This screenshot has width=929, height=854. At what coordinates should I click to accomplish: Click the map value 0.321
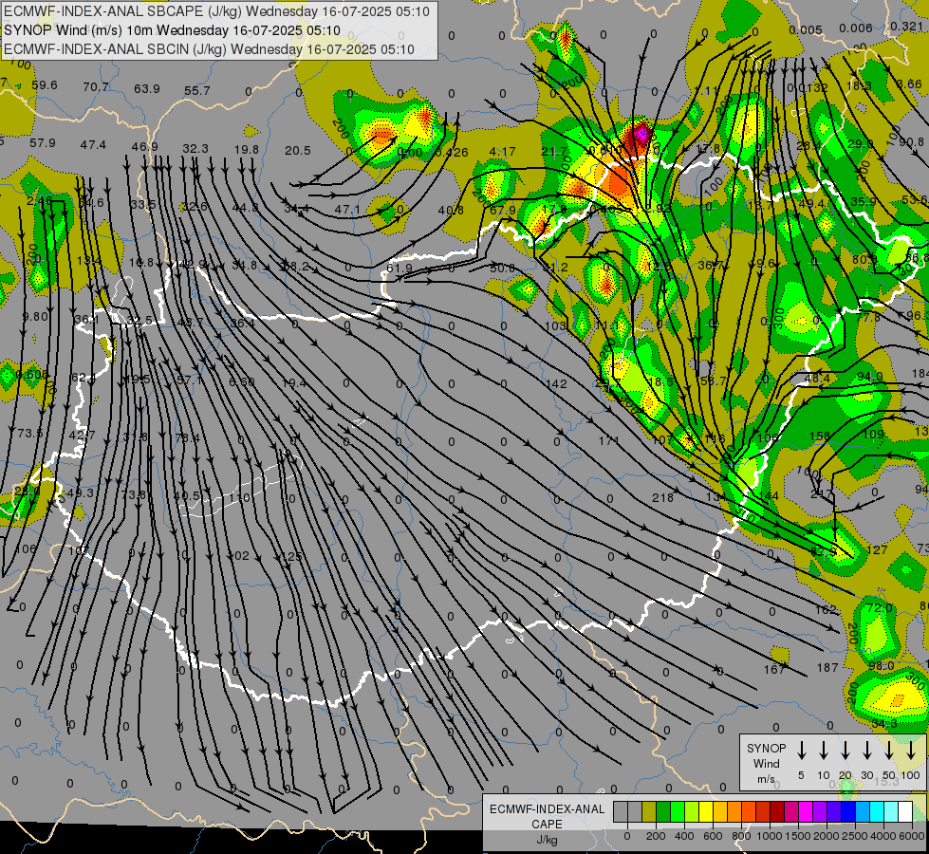[906, 27]
